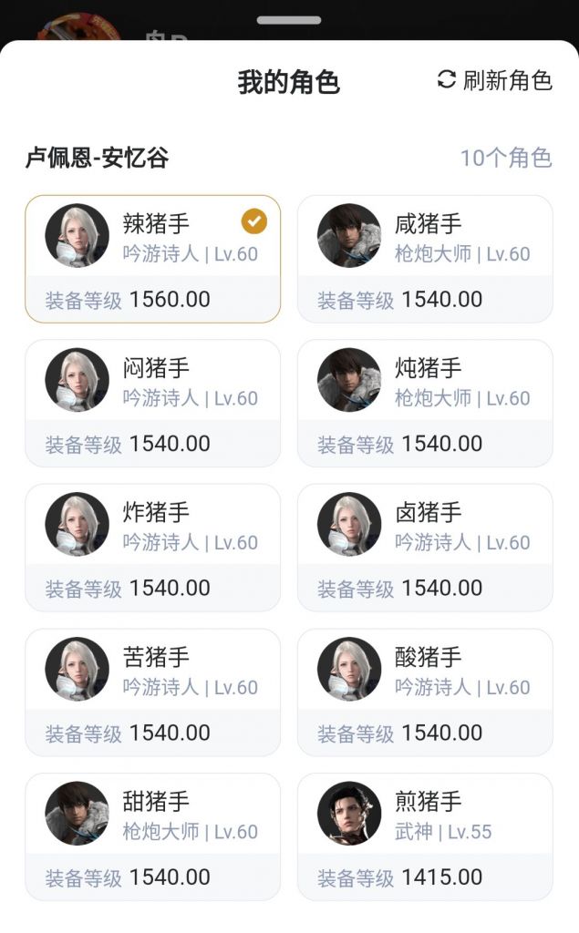This screenshot has width=579, height=933.
Task: Click the 卢佩恩-安忆谷 server heading
Action: pyautogui.click(x=97, y=158)
